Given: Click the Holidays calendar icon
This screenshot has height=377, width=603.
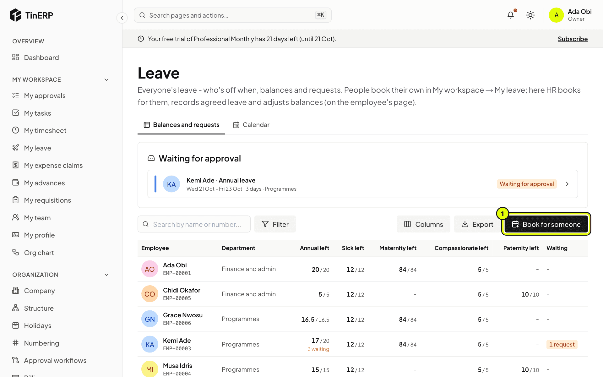Looking at the screenshot, I should pyautogui.click(x=15, y=325).
